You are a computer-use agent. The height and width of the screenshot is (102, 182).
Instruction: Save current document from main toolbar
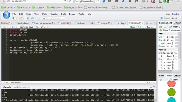point(28,18)
